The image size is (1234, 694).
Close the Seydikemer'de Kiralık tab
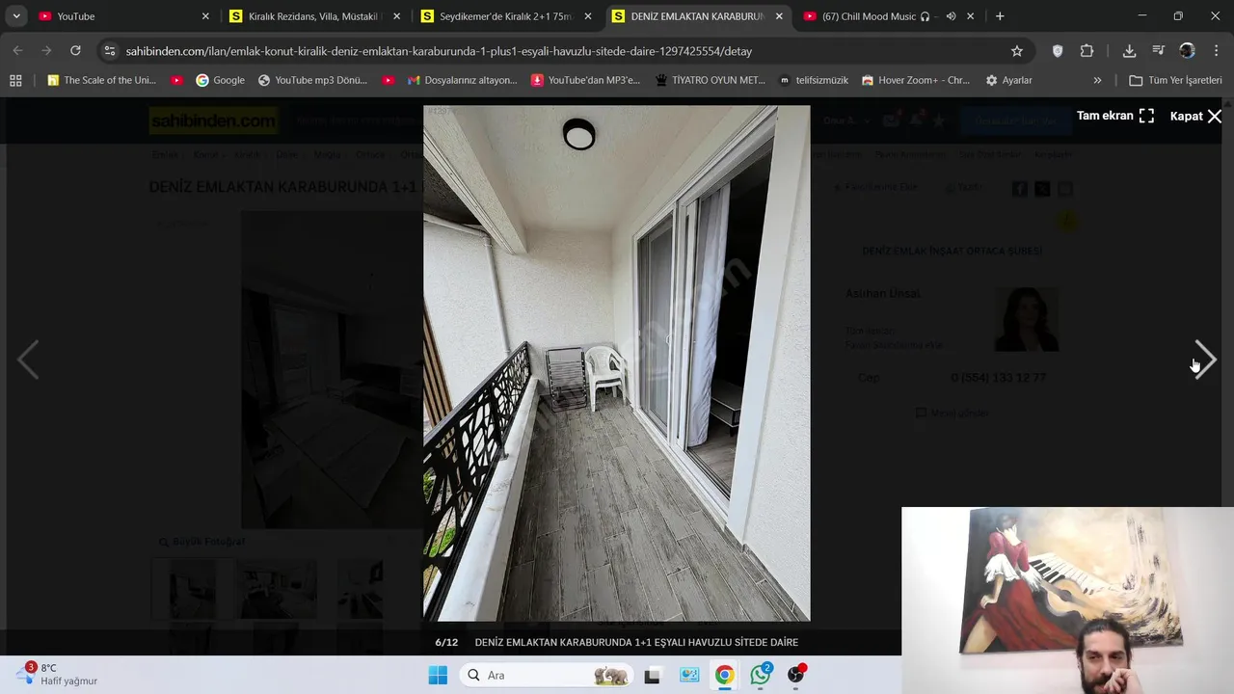587,16
